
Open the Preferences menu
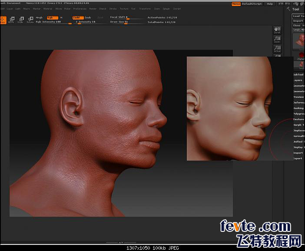80,9
